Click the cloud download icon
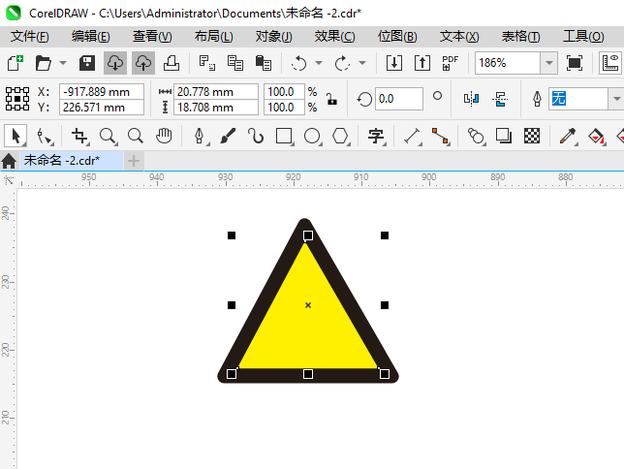The image size is (624, 469). tap(115, 63)
